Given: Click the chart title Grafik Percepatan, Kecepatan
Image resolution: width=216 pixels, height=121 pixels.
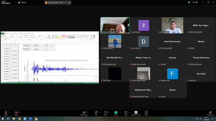Looking at the screenshot, I should point(66,60).
